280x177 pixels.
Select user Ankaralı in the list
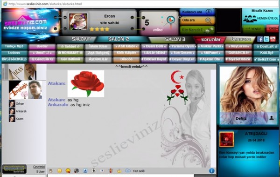18,111
